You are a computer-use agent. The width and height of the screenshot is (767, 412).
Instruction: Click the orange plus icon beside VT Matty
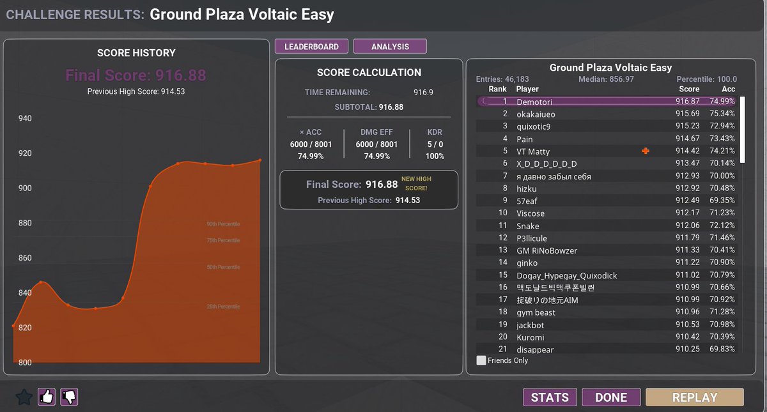click(x=646, y=151)
